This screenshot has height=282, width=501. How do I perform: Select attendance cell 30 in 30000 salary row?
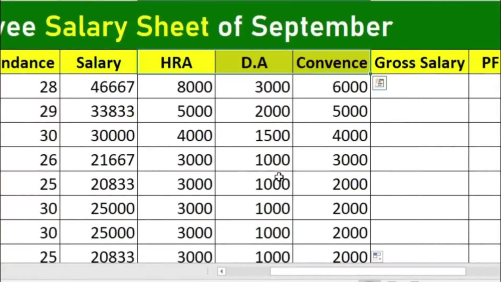[x=30, y=135]
